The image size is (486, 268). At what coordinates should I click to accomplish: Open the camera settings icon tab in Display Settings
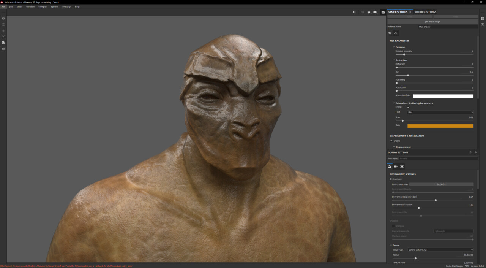(396, 167)
